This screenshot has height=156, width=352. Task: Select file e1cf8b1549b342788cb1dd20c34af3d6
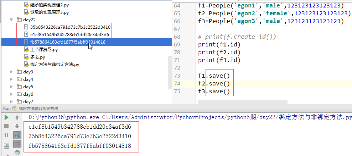coord(69,35)
